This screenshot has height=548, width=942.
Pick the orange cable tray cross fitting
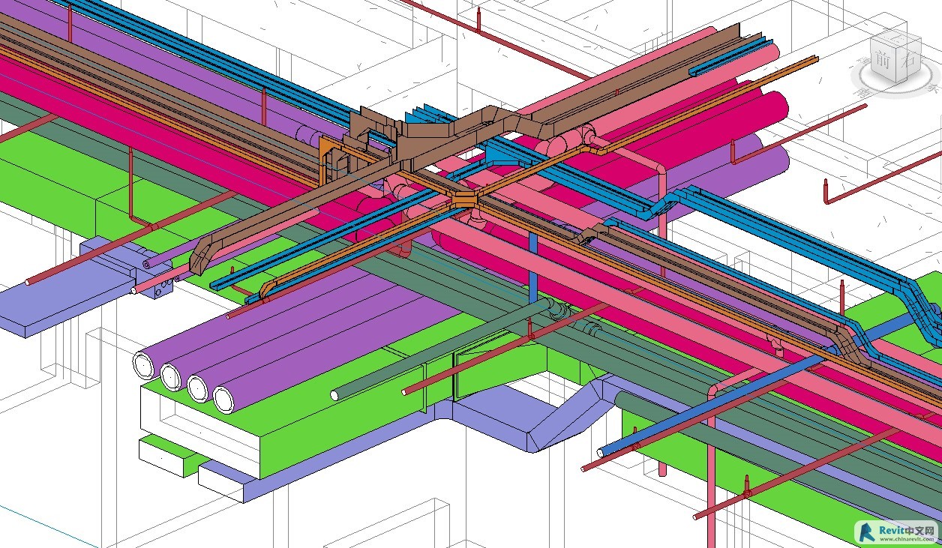(x=464, y=199)
